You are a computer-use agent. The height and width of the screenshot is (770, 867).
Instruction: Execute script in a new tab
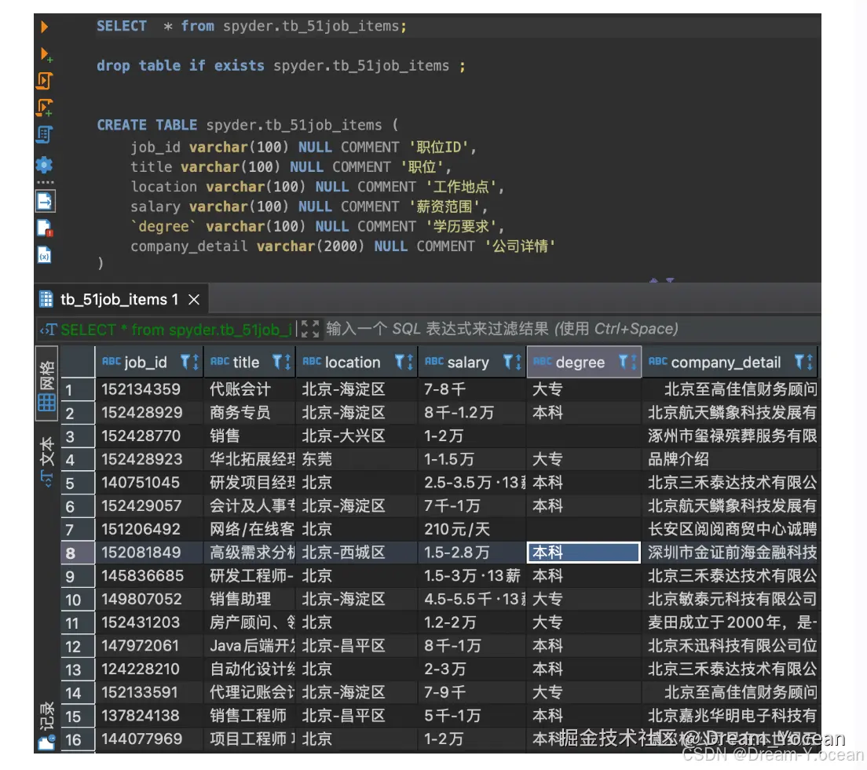click(x=44, y=106)
